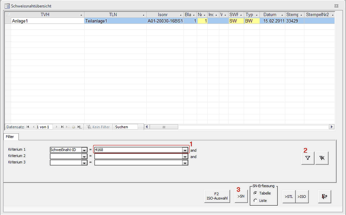The width and height of the screenshot is (346, 215).
Task: Open the TVH column header dropdown
Action: point(81,15)
